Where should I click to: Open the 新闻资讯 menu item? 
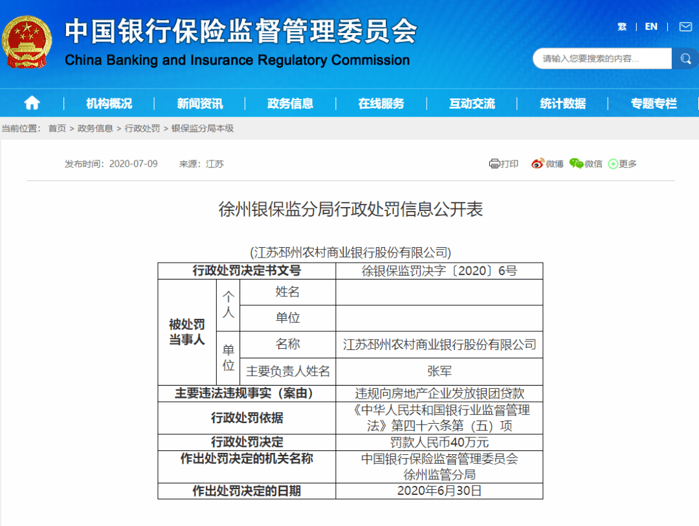tap(198, 102)
